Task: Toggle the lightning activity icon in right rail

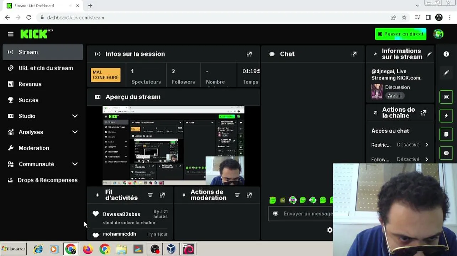Action: (446, 116)
